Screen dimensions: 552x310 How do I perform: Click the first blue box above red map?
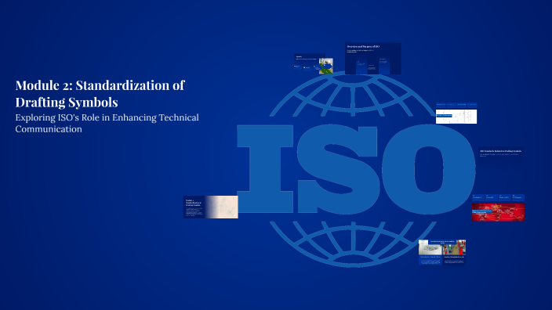click(x=478, y=197)
